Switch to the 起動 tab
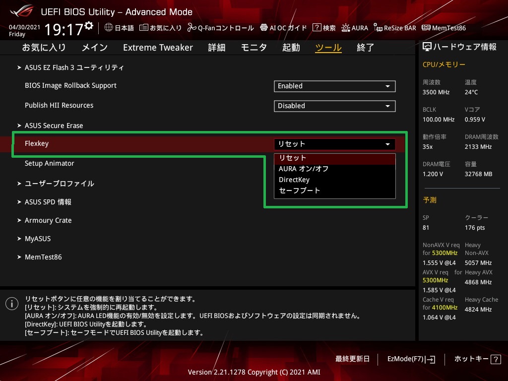This screenshot has height=381, width=508. (x=291, y=48)
